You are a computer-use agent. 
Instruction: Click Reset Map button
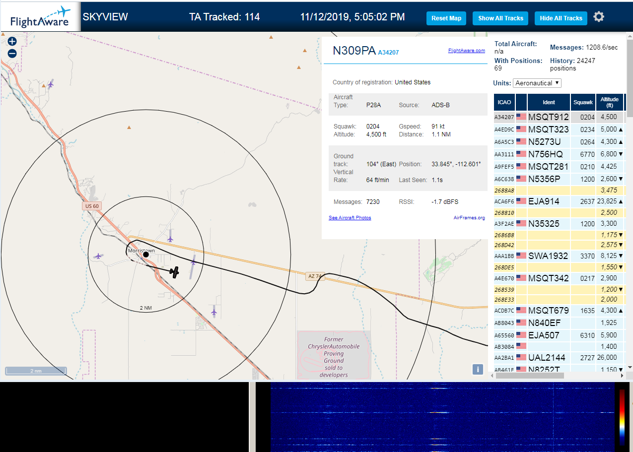(x=446, y=18)
